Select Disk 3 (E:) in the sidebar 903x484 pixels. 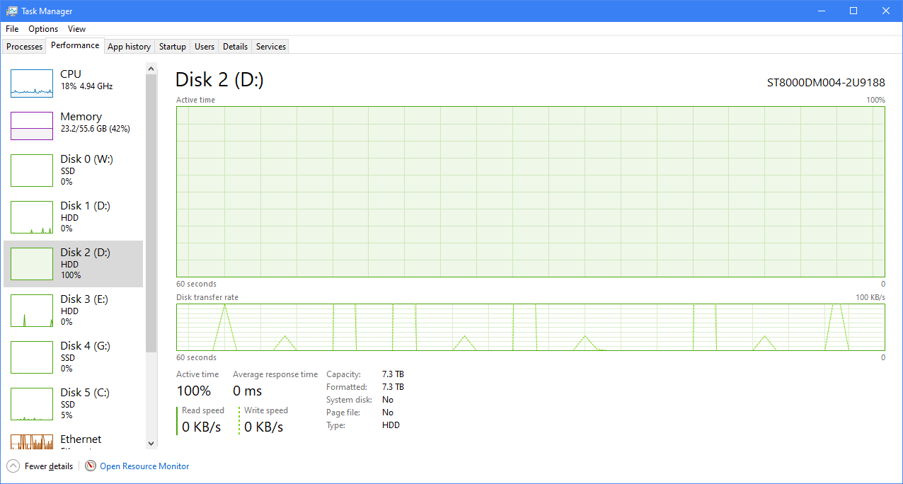(x=74, y=310)
